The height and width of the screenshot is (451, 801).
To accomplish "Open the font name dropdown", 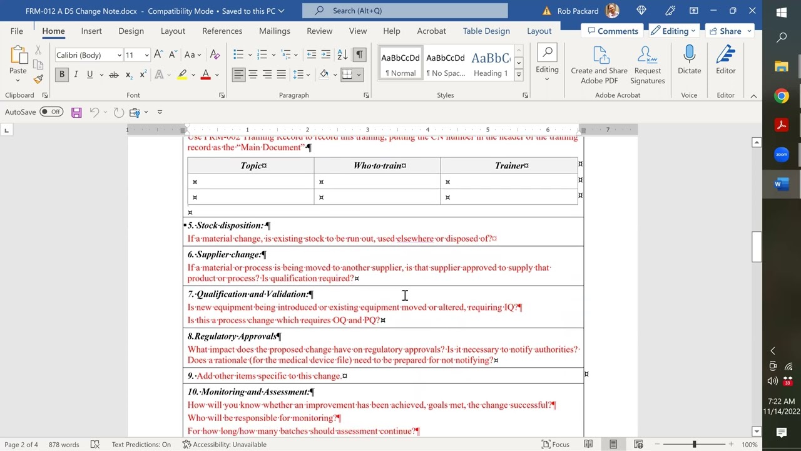I will point(119,55).
